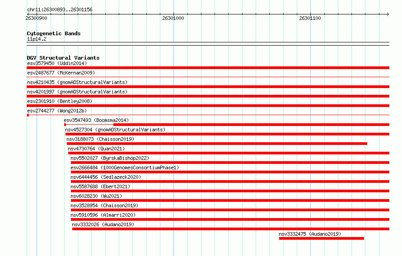Select the esv2487677 (McKernan2009) variant label
The height and width of the screenshot is (256, 402).
61,73
